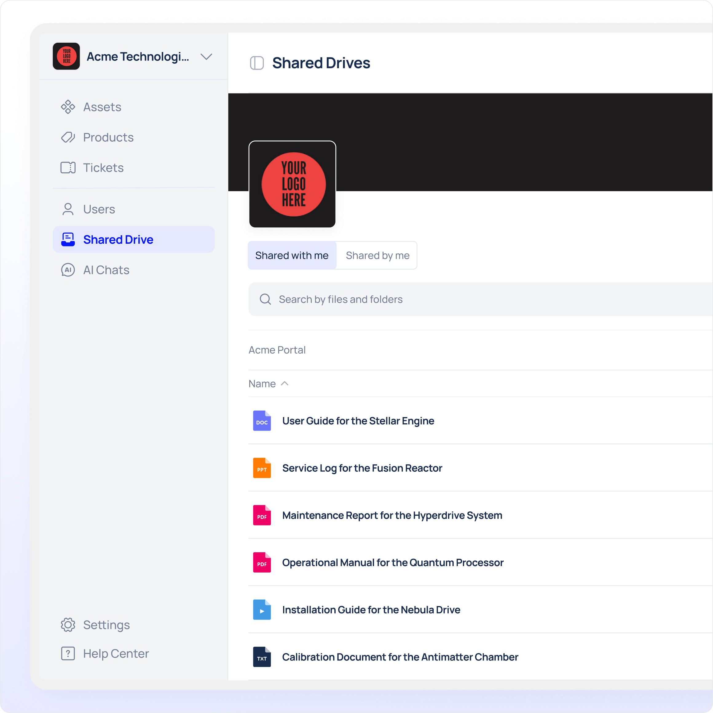Click the DOC file icon for Stellar Engine

coord(262,421)
